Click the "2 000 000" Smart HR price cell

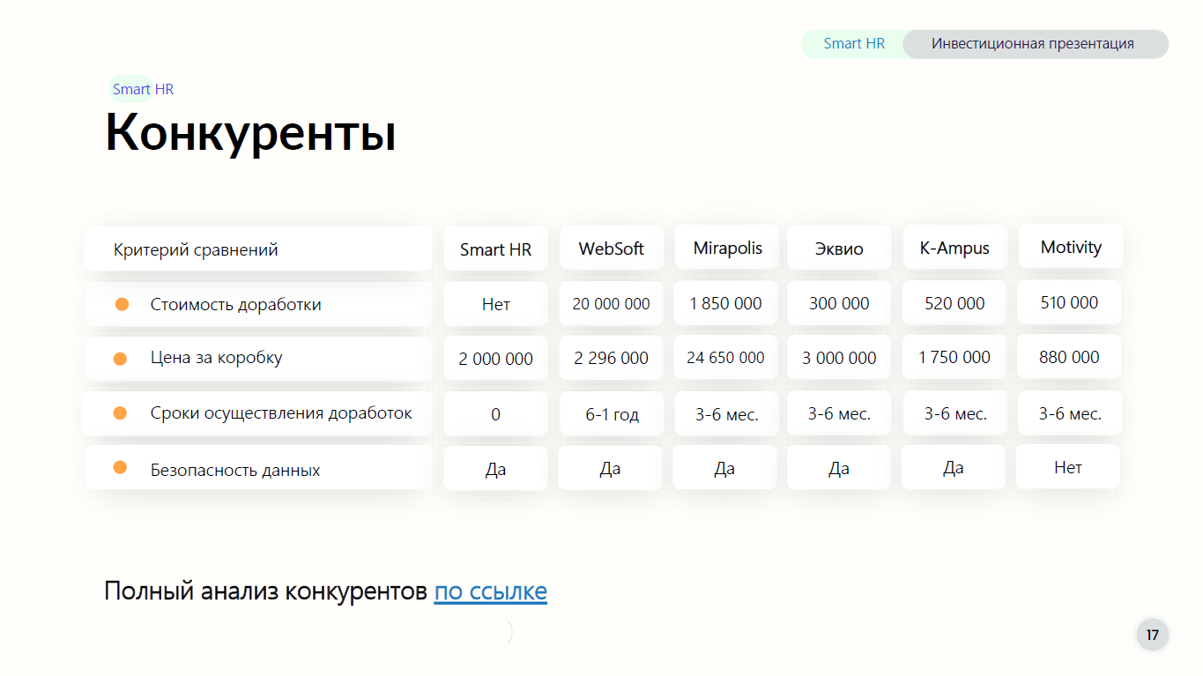495,358
